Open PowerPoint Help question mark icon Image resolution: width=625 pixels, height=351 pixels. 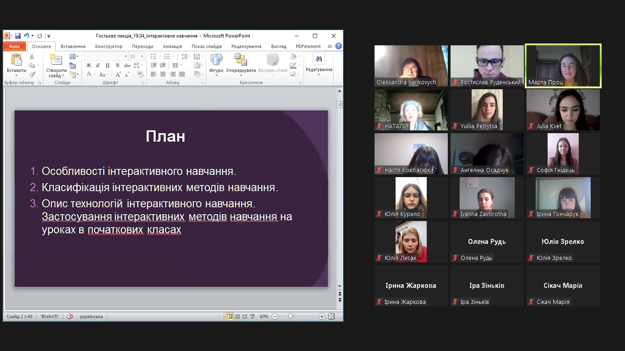338,46
